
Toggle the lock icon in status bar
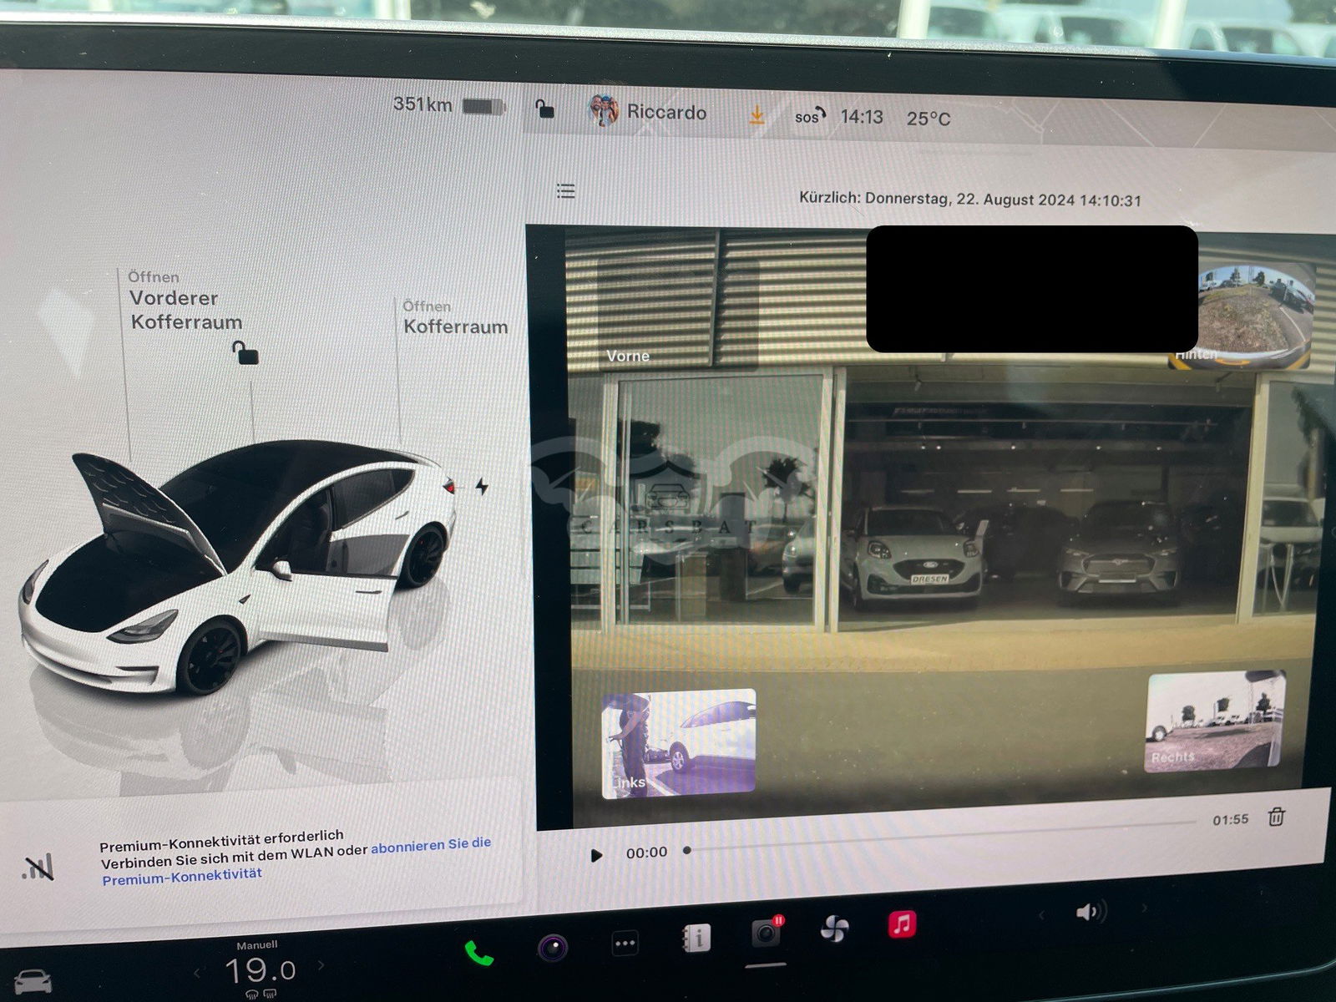[544, 109]
